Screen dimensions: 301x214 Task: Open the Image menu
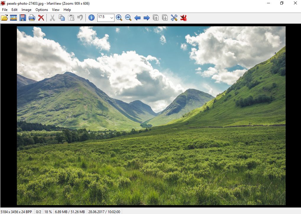point(27,9)
